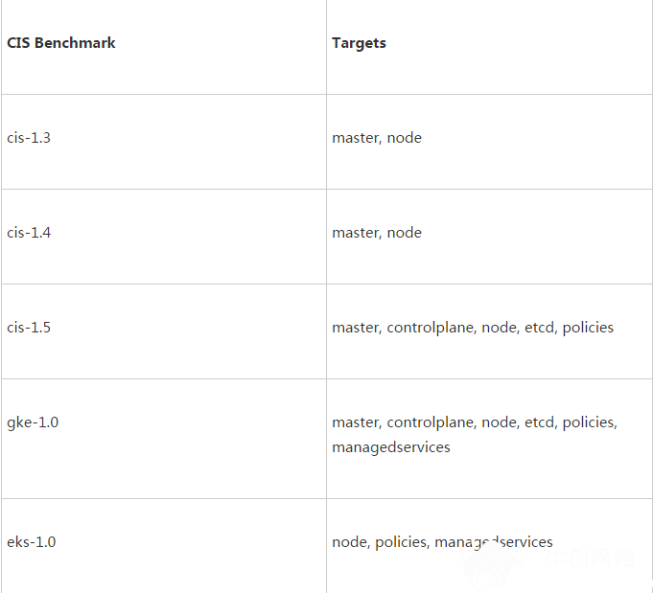Click the word node in cis-1.4 row
The image size is (653, 593).
tap(405, 233)
